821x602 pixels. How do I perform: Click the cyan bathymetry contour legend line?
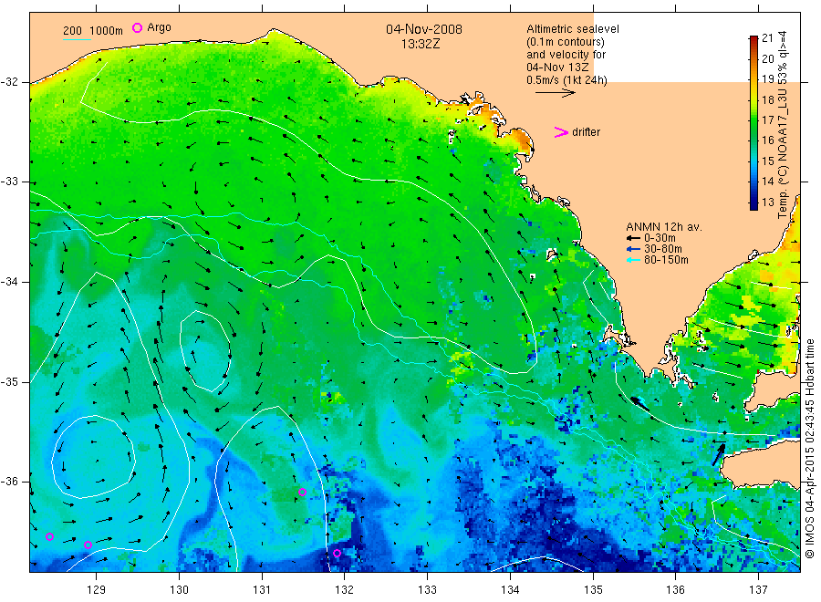pos(77,39)
